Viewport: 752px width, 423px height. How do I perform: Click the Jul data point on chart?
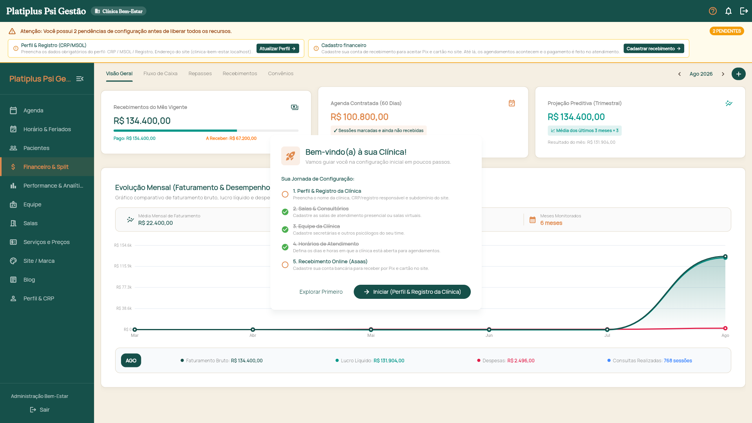607,329
